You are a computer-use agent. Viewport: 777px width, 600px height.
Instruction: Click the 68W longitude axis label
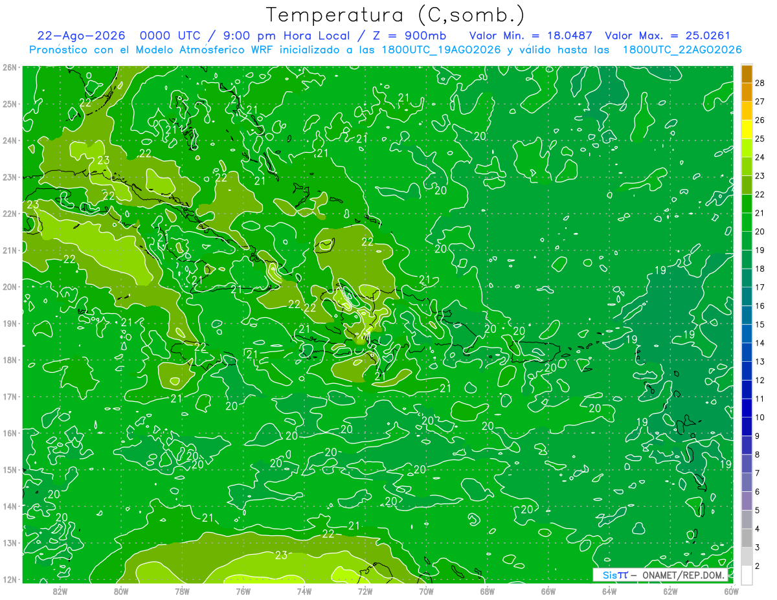(488, 591)
